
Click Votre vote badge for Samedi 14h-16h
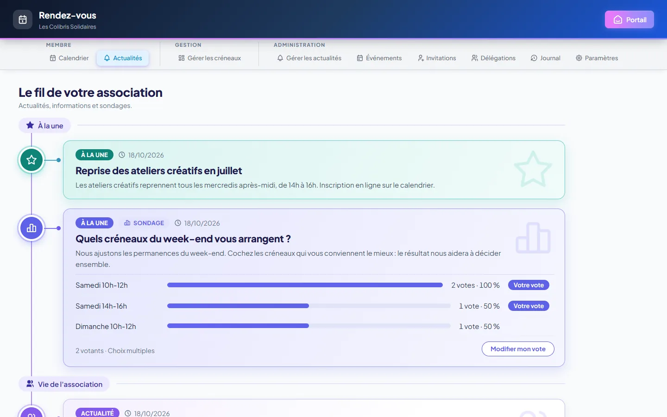click(x=529, y=306)
